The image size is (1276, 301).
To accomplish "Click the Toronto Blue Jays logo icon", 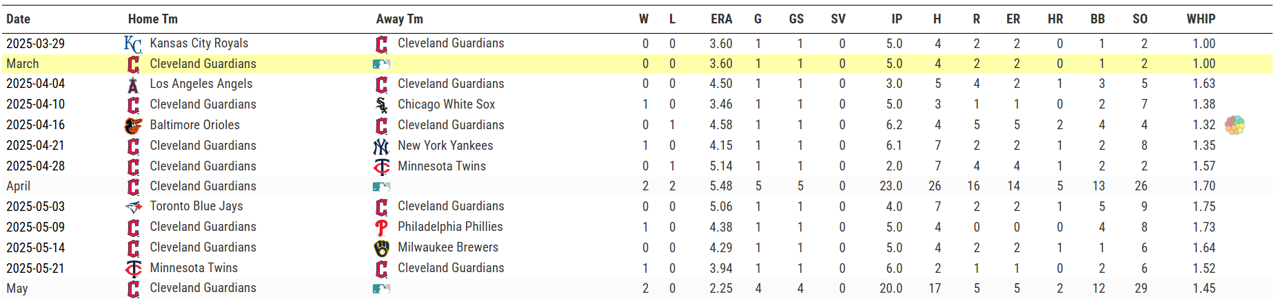I will (x=133, y=207).
